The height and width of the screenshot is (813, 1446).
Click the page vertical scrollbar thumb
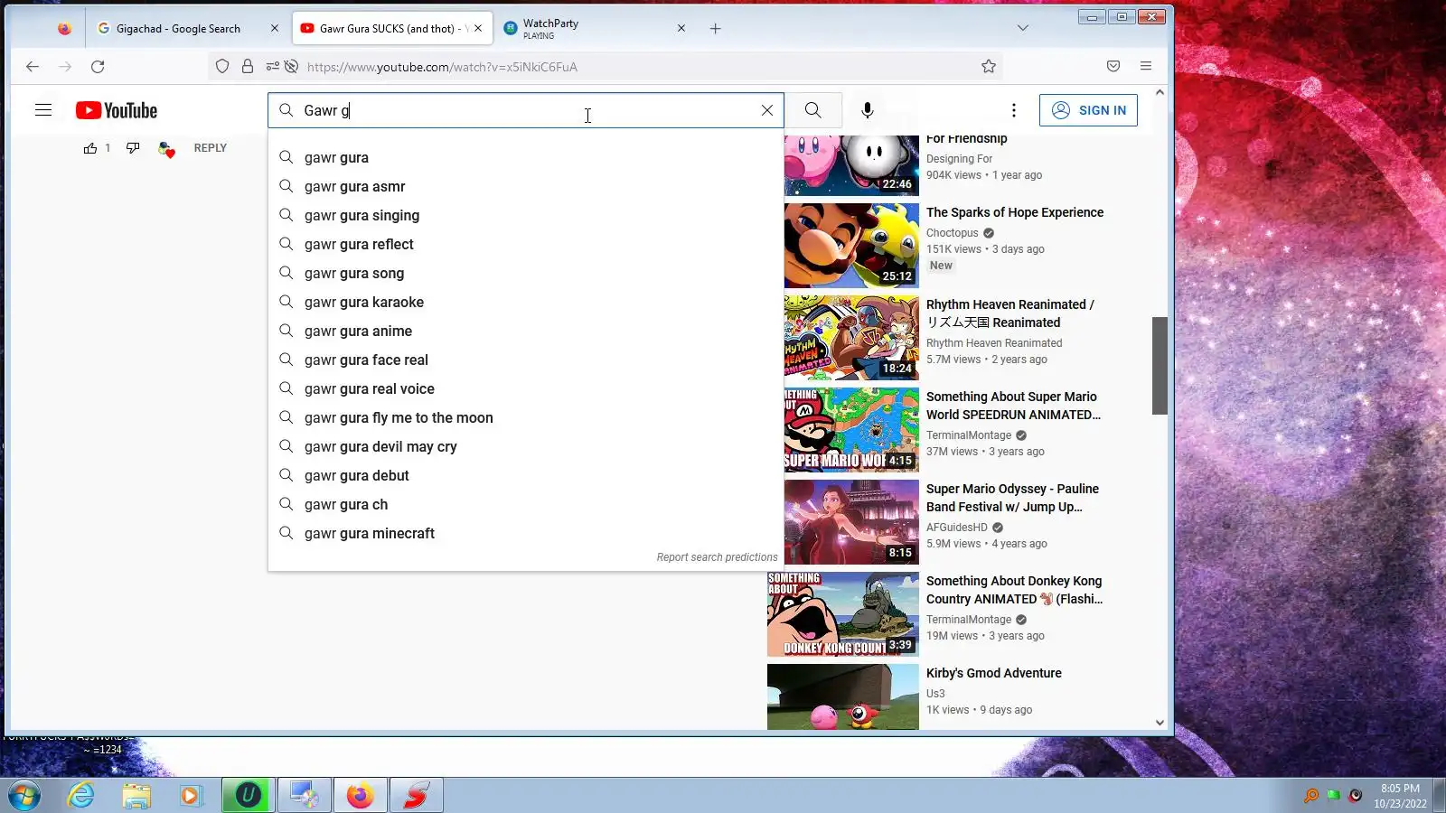1160,366
